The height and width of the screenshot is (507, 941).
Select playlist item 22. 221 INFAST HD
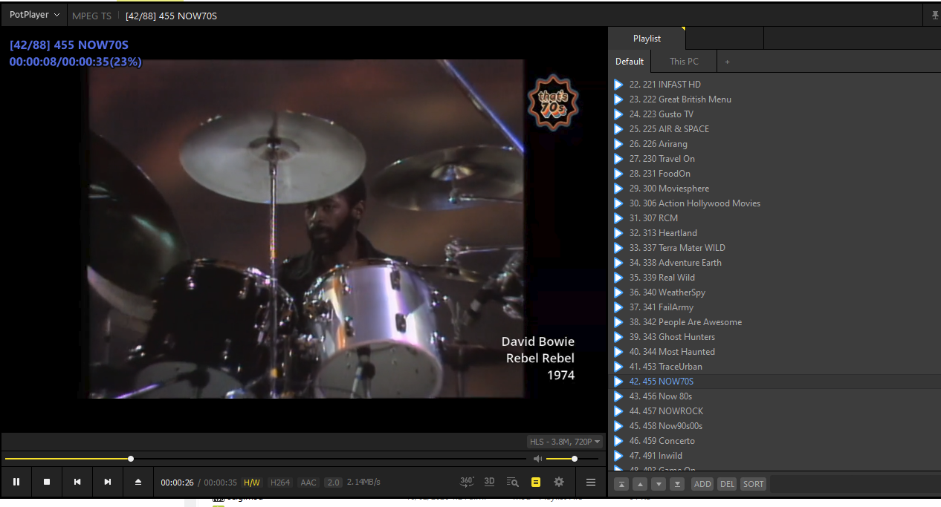click(x=775, y=85)
